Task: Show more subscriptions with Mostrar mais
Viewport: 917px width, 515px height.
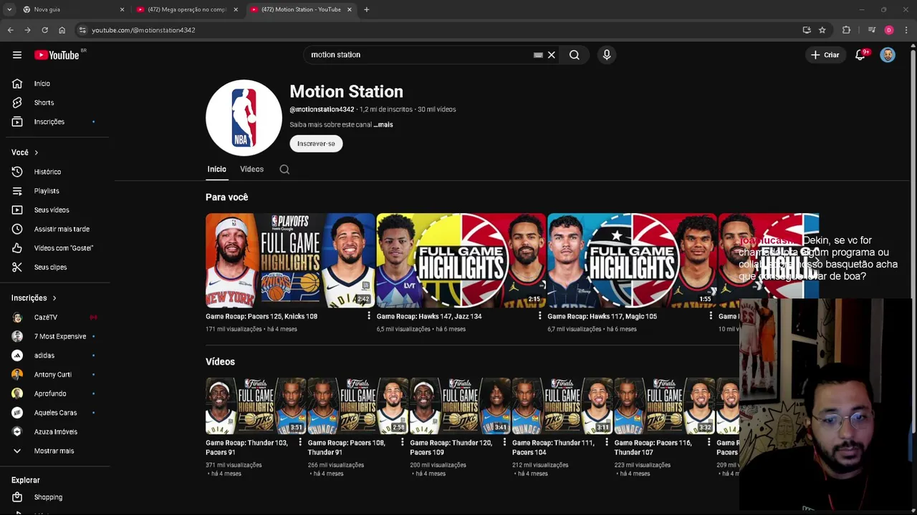Action: coord(55,451)
